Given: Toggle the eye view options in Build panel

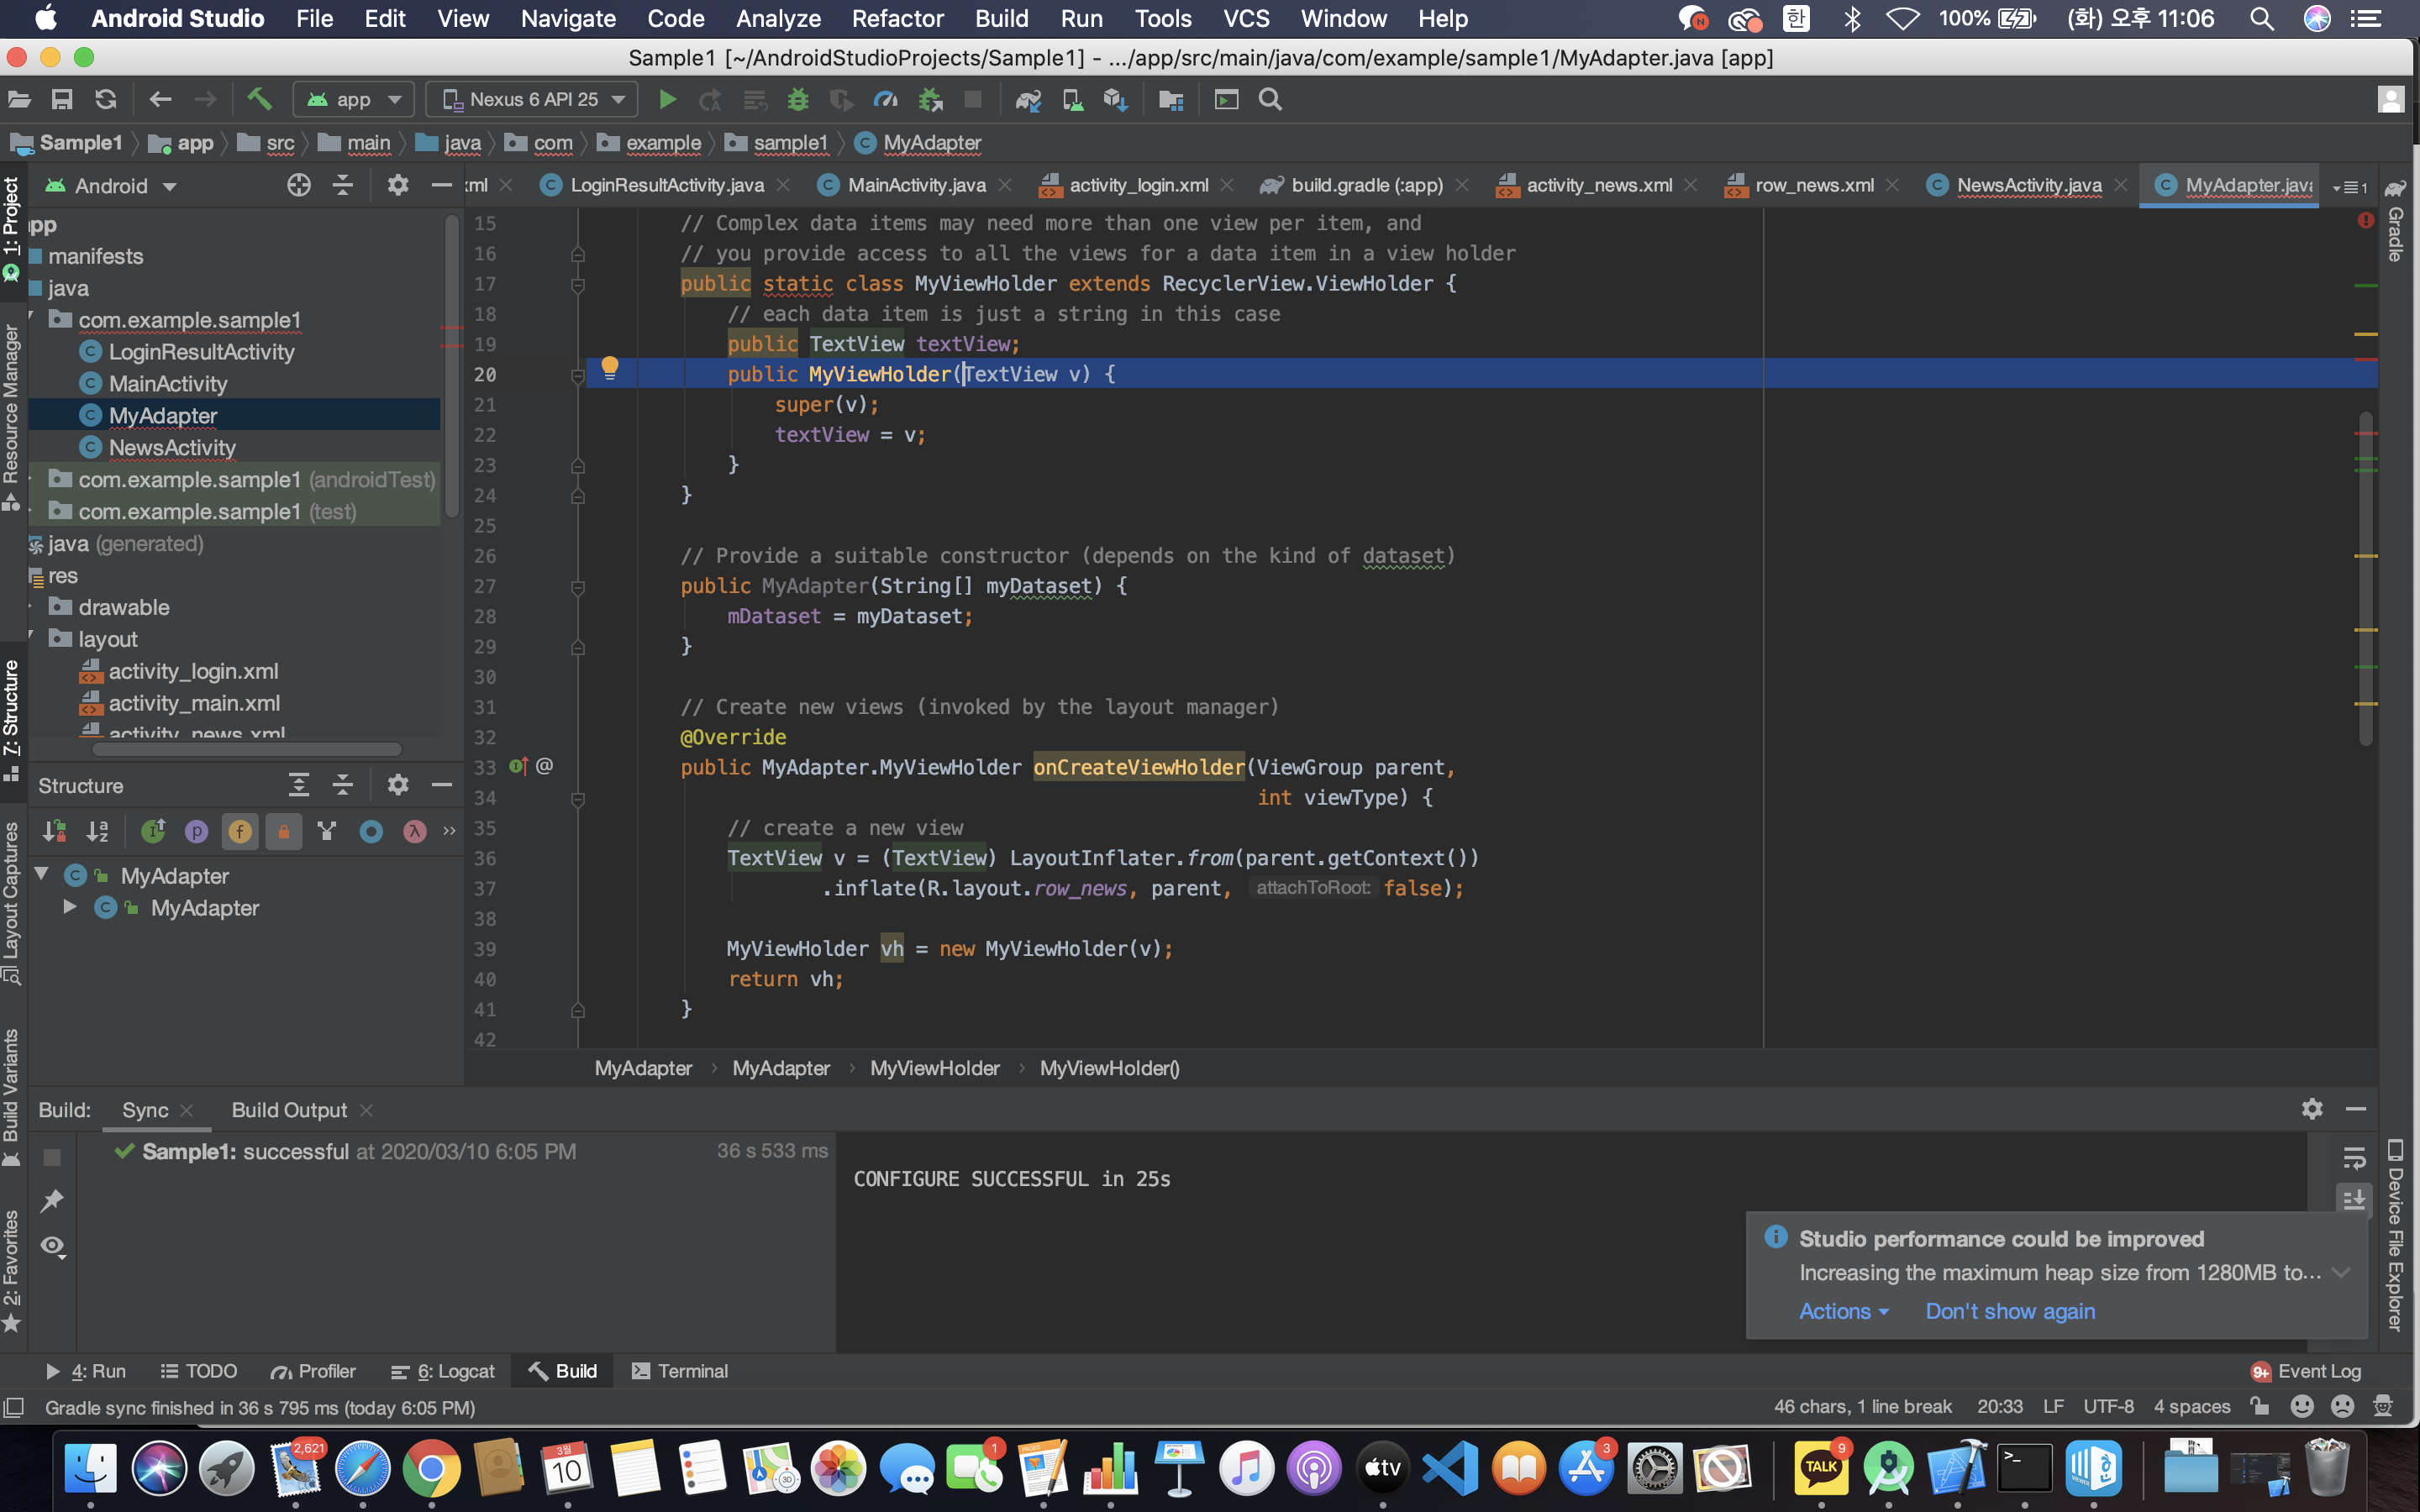Looking at the screenshot, I should 52,1246.
